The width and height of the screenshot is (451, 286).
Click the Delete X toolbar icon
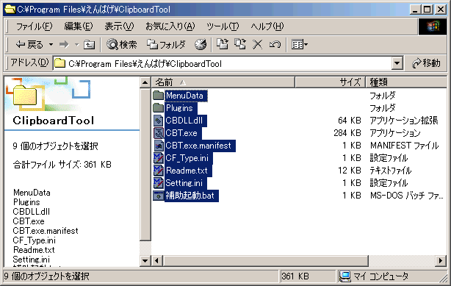pos(257,45)
